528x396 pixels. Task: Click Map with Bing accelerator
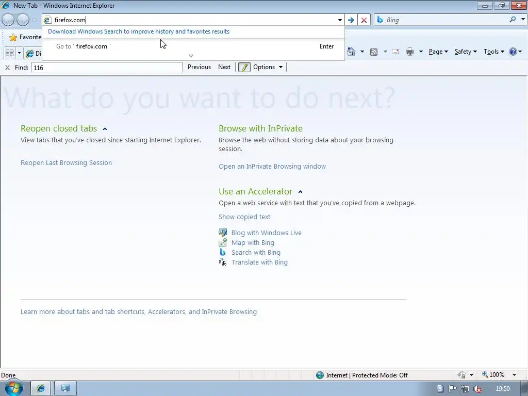(253, 242)
